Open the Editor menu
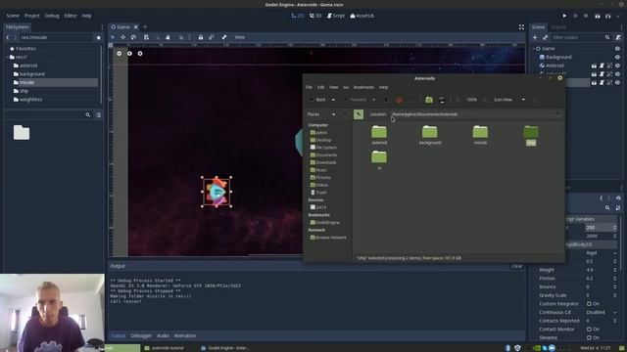 pos(71,16)
